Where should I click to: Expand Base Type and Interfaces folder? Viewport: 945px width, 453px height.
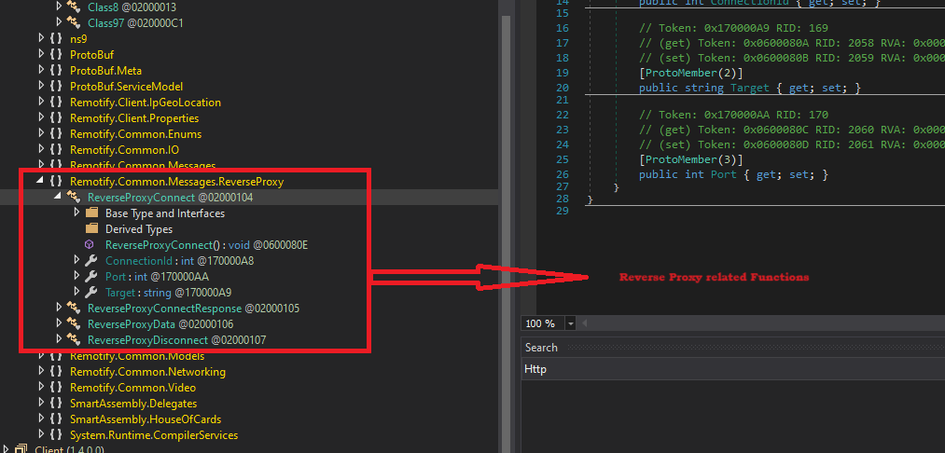pos(76,213)
